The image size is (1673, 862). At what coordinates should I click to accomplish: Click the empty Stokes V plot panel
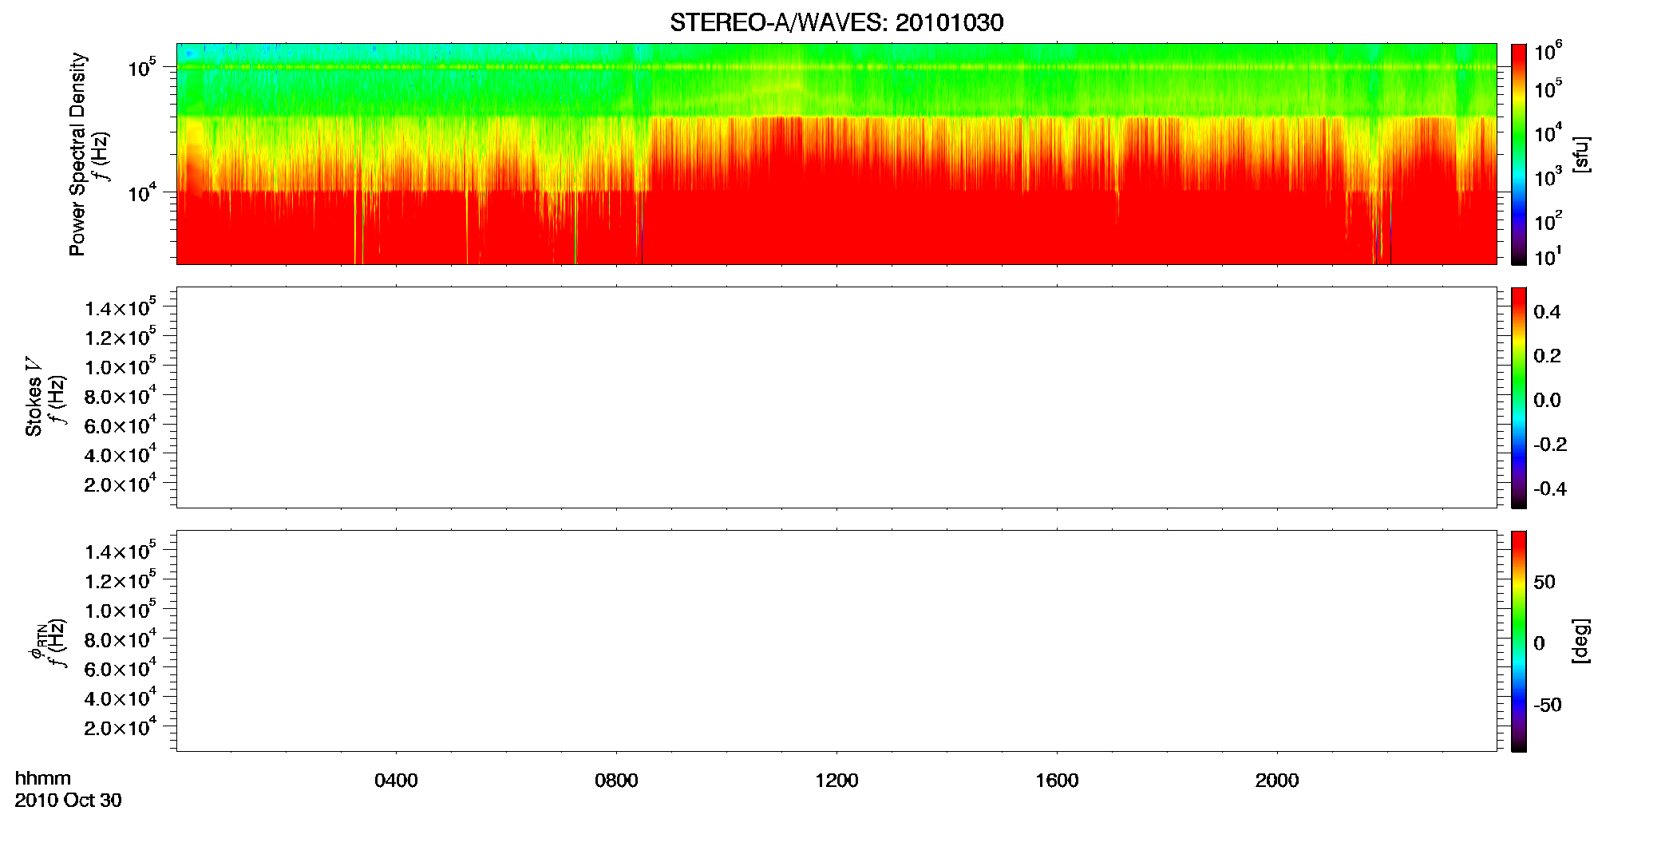(x=836, y=397)
